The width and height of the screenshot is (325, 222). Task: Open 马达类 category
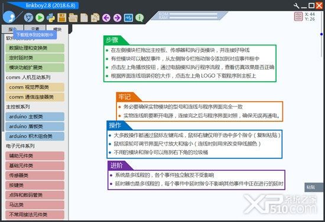(x=35, y=205)
